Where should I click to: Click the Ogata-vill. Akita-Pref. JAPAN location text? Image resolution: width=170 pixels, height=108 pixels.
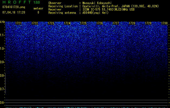[121, 6]
